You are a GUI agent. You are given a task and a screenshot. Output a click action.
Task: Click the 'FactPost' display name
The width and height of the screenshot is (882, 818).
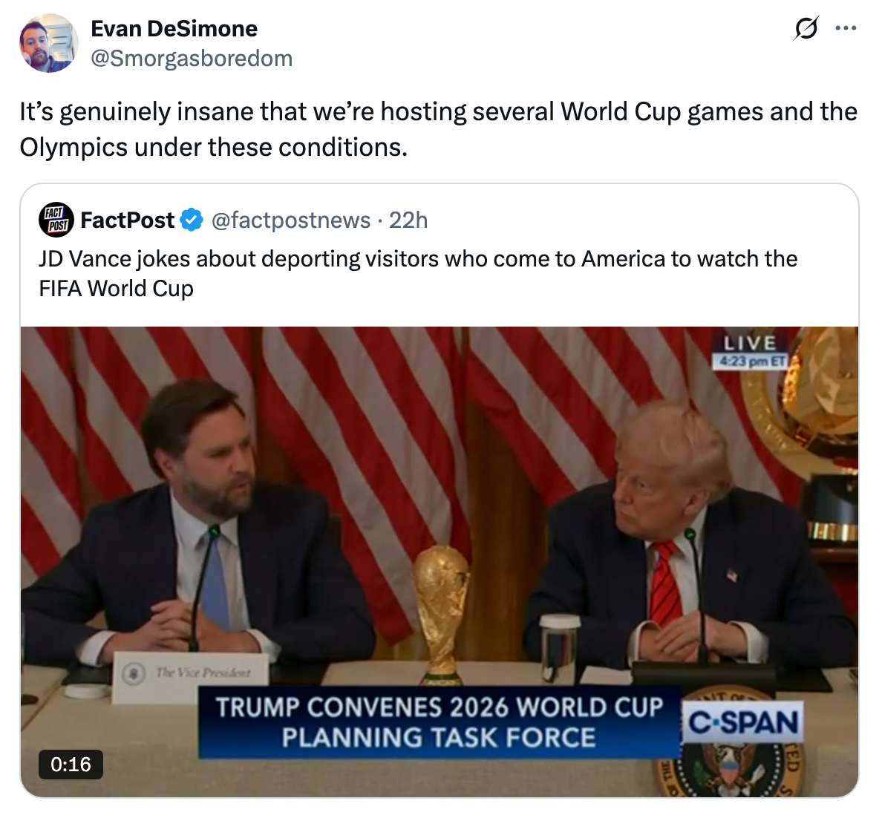128,220
